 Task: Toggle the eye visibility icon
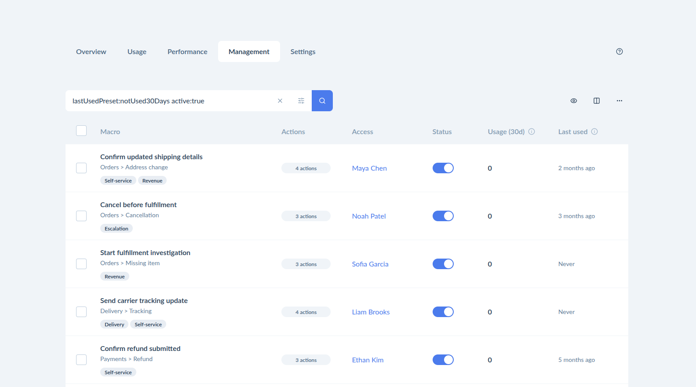(574, 101)
